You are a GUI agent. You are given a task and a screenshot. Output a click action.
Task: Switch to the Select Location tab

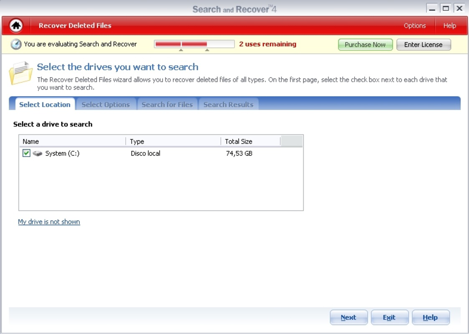click(45, 104)
